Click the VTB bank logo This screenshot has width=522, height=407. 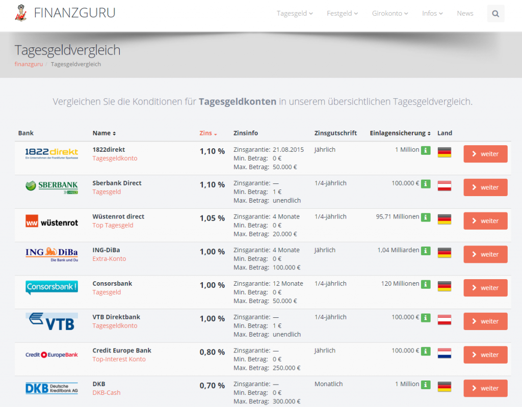point(51,321)
